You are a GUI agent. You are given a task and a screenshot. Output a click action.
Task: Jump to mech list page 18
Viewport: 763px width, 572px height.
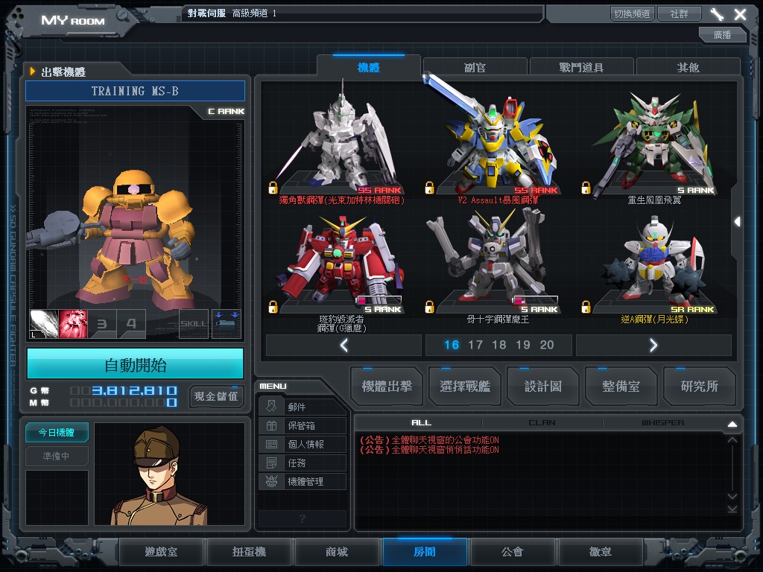(x=499, y=346)
